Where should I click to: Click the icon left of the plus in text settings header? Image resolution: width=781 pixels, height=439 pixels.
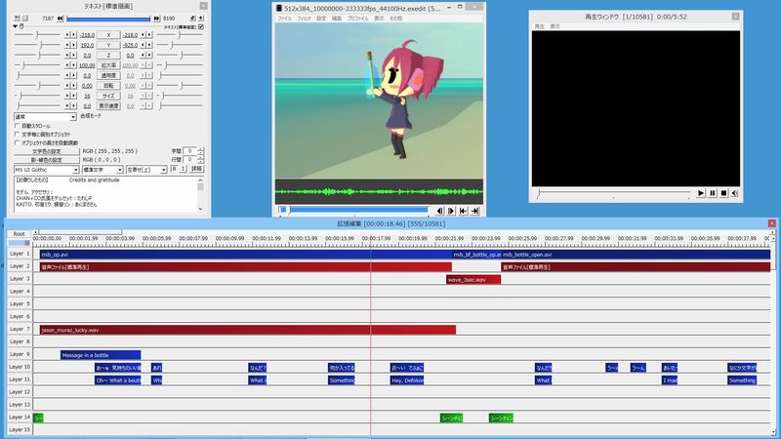pyautogui.click(x=192, y=19)
